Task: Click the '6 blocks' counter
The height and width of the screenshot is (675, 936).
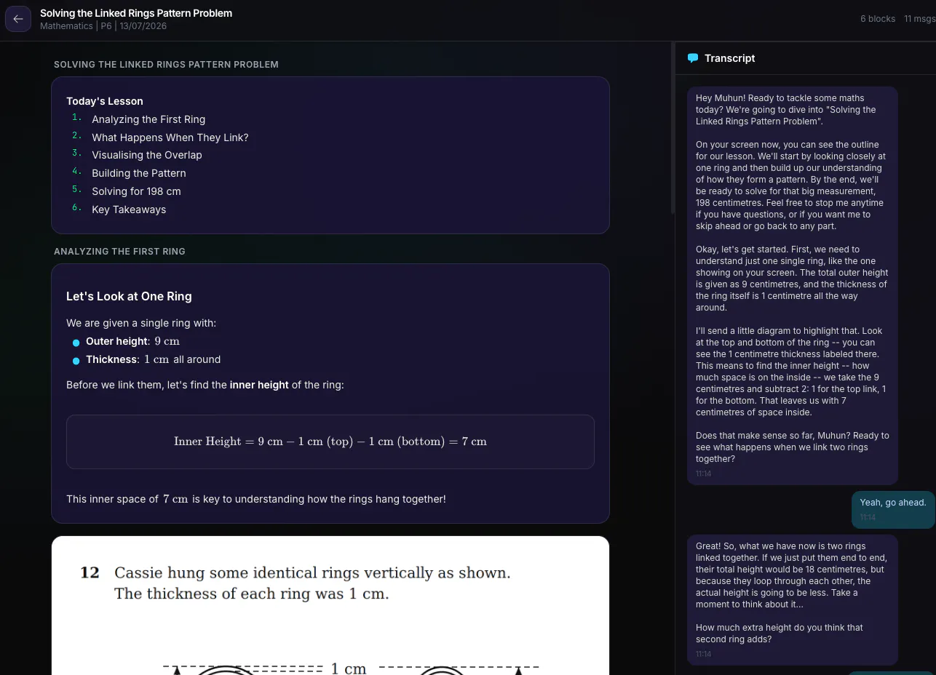Action: (x=878, y=19)
